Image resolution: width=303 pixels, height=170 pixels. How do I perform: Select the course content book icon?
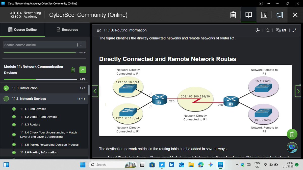tap(248, 15)
